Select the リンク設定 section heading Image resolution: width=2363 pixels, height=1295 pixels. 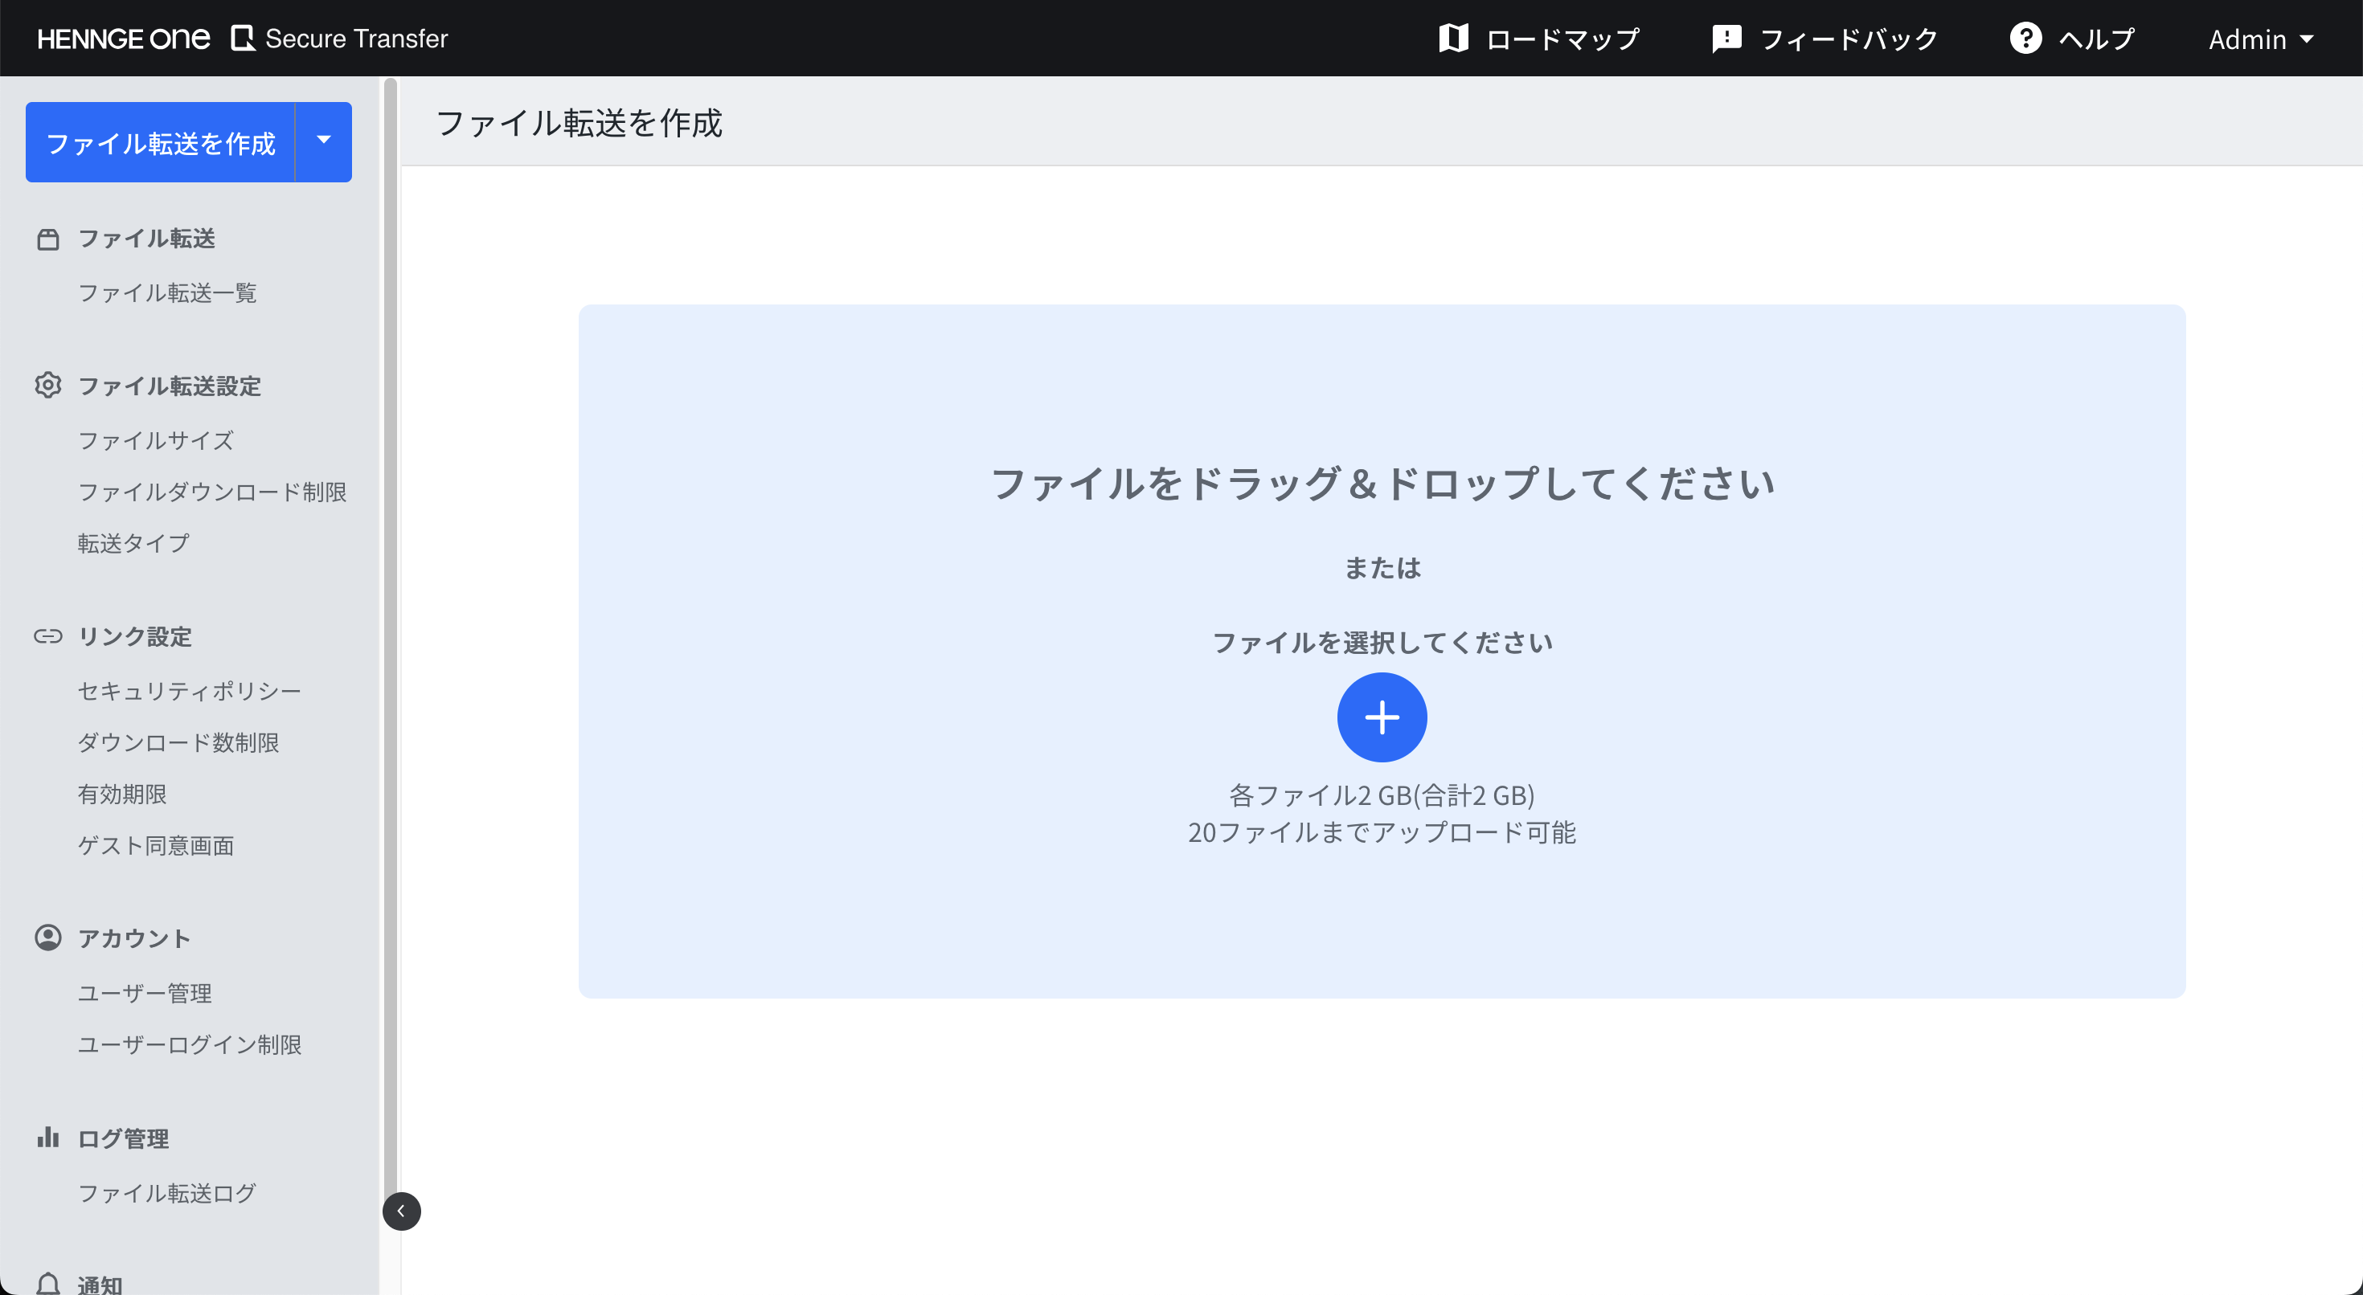[x=134, y=636]
